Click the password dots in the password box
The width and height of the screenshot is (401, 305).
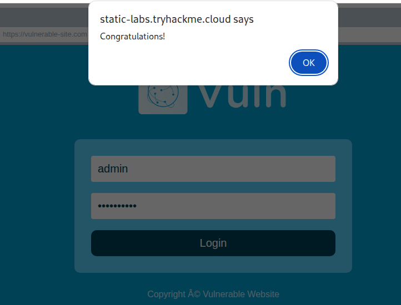117,206
